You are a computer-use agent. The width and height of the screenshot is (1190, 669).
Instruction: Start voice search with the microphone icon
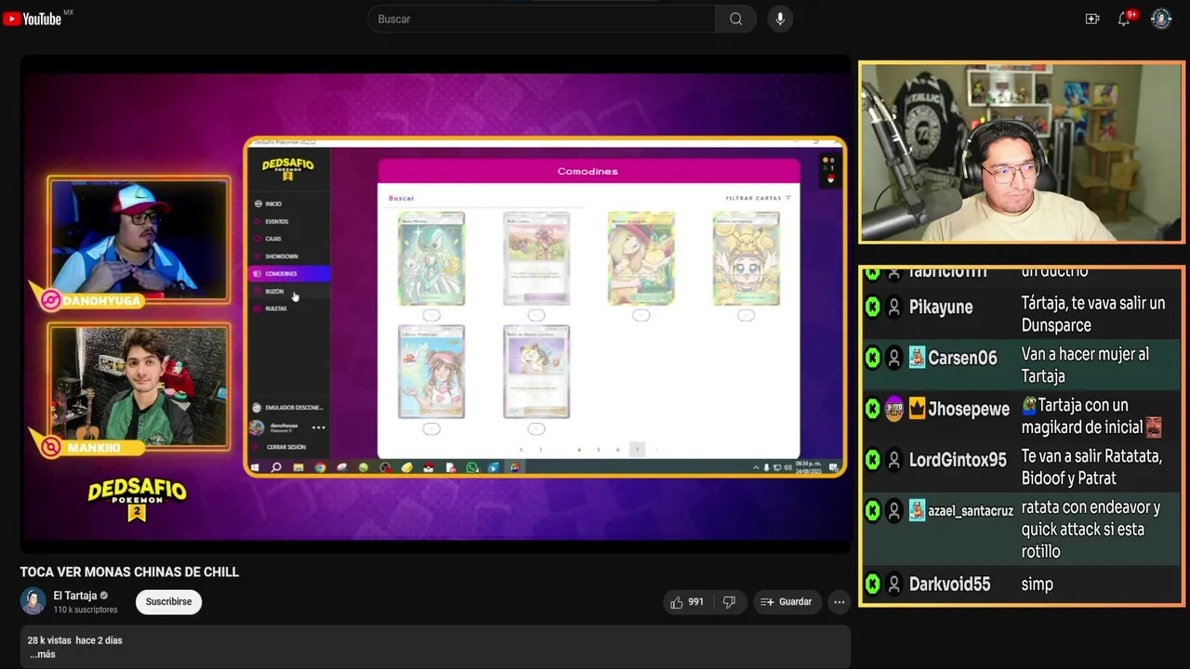point(780,19)
